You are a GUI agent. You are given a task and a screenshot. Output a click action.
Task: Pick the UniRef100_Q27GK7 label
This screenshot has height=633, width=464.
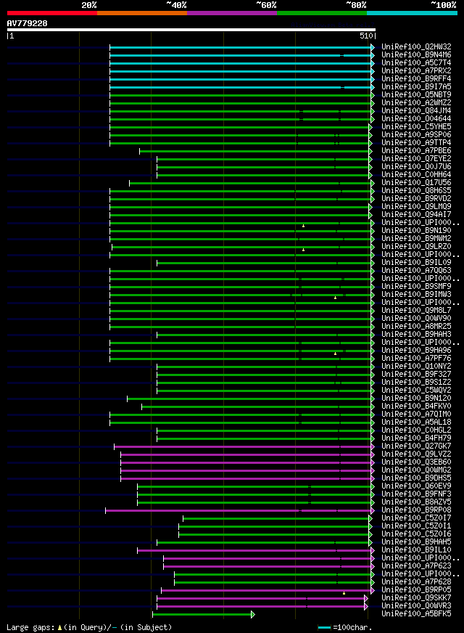(416, 446)
